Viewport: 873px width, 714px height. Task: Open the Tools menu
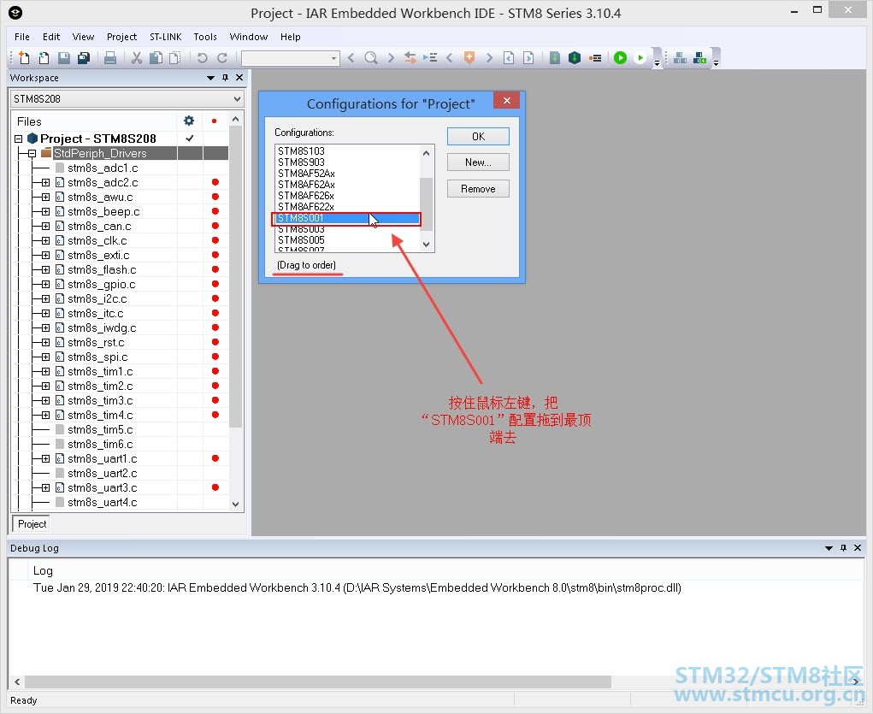205,37
